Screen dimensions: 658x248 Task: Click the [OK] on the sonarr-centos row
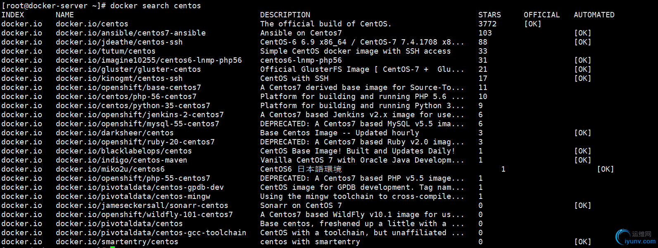[583, 205]
